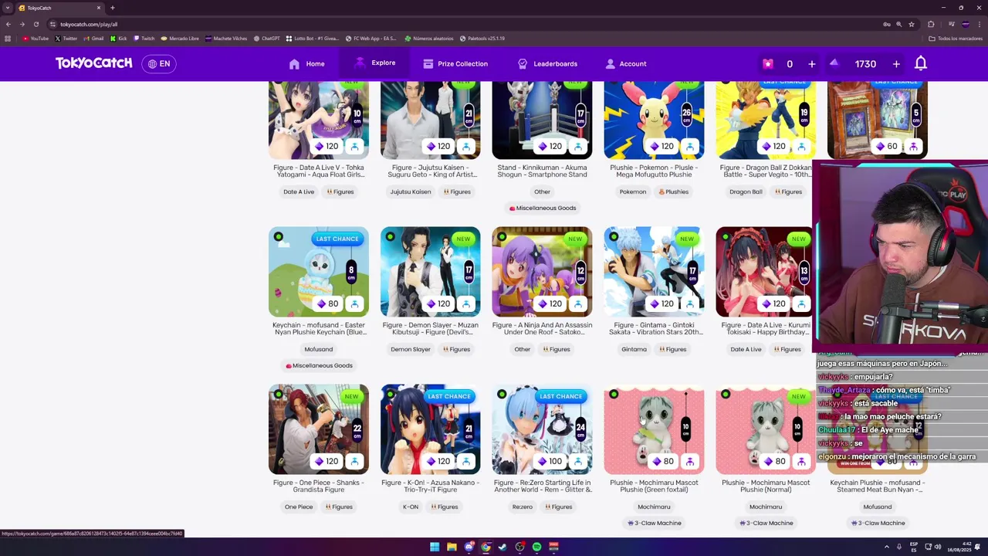The width and height of the screenshot is (988, 556).
Task: Open YouTube bookmark in bookmarks bar
Action: point(36,38)
